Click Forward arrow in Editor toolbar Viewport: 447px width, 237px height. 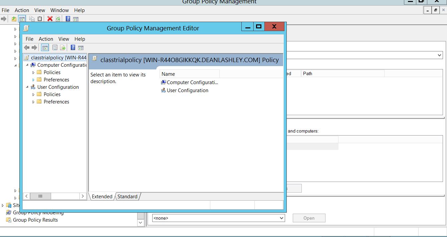pos(34,48)
